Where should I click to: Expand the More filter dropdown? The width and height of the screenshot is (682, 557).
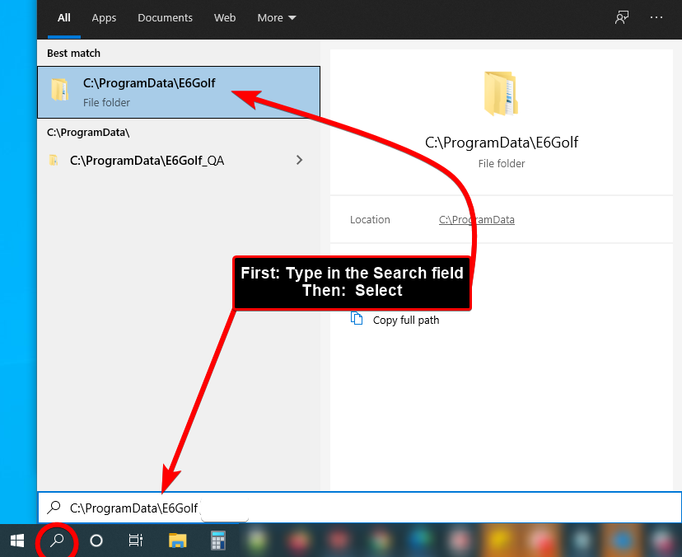pos(277,18)
